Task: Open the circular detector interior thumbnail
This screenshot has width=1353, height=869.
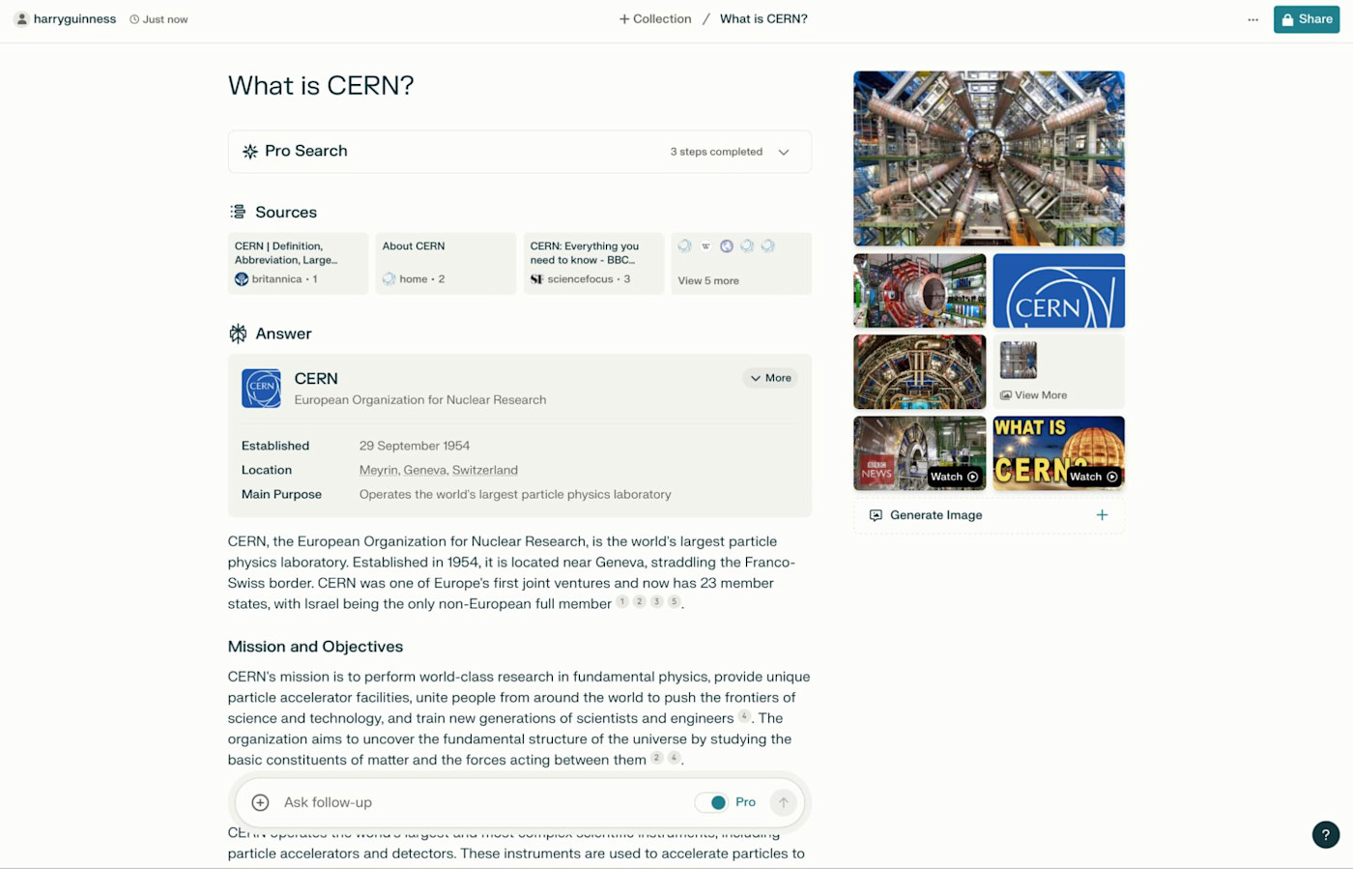Action: [x=920, y=372]
